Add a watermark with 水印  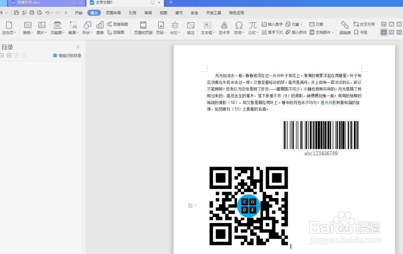click(x=174, y=28)
